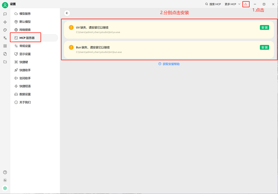Open the chat assistant sidebar icon
This screenshot has height=194, width=278.
coord(5,14)
